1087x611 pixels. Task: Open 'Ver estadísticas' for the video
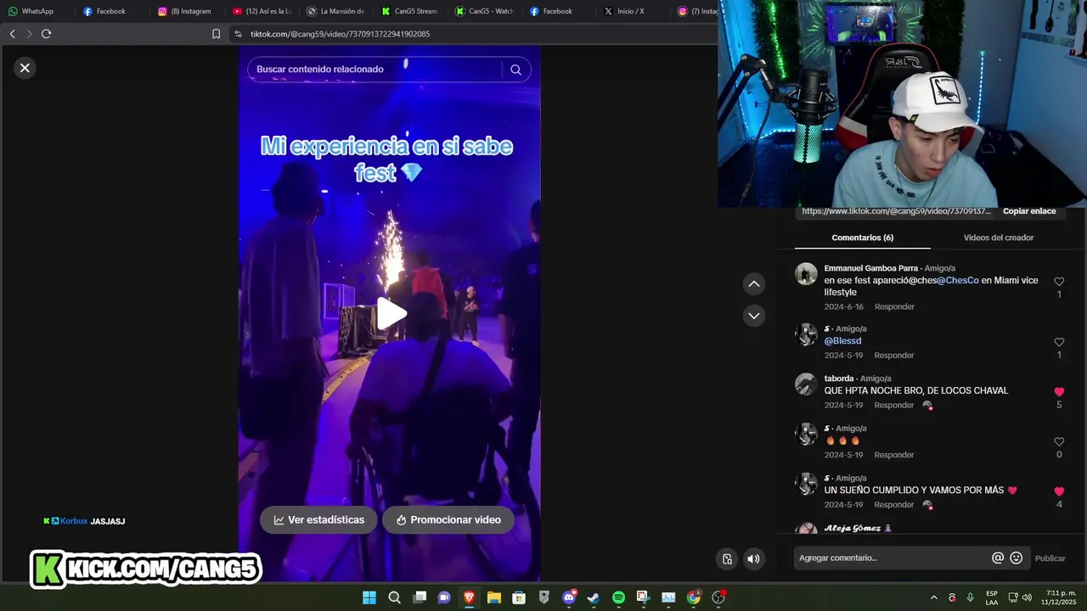(318, 520)
